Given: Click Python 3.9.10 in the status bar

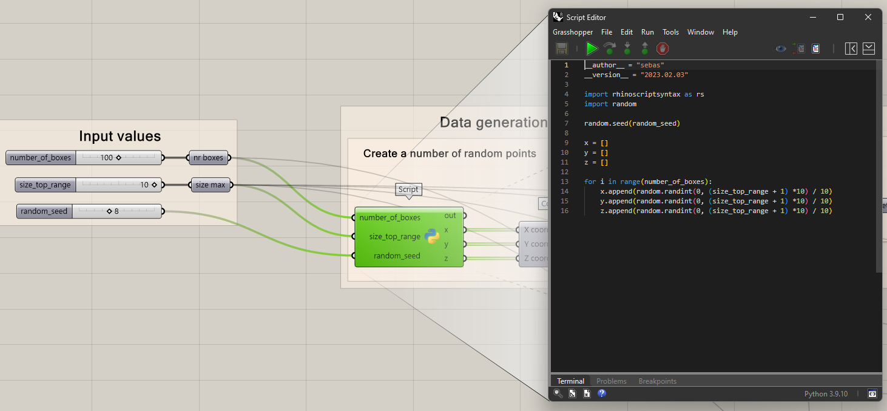Looking at the screenshot, I should click(x=826, y=393).
